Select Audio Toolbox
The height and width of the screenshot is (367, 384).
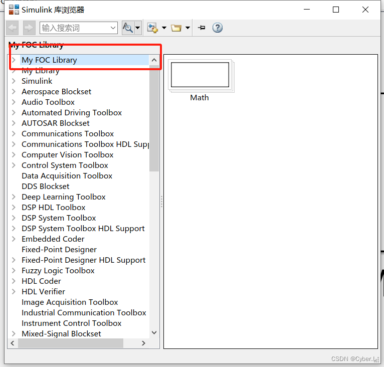pos(48,102)
